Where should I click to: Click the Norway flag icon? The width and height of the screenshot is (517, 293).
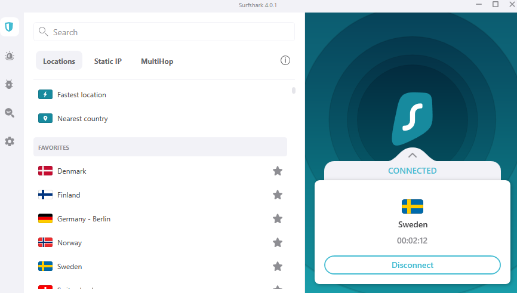pos(45,242)
